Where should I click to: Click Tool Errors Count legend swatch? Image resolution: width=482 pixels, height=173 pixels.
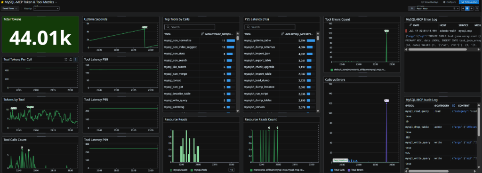(332, 70)
